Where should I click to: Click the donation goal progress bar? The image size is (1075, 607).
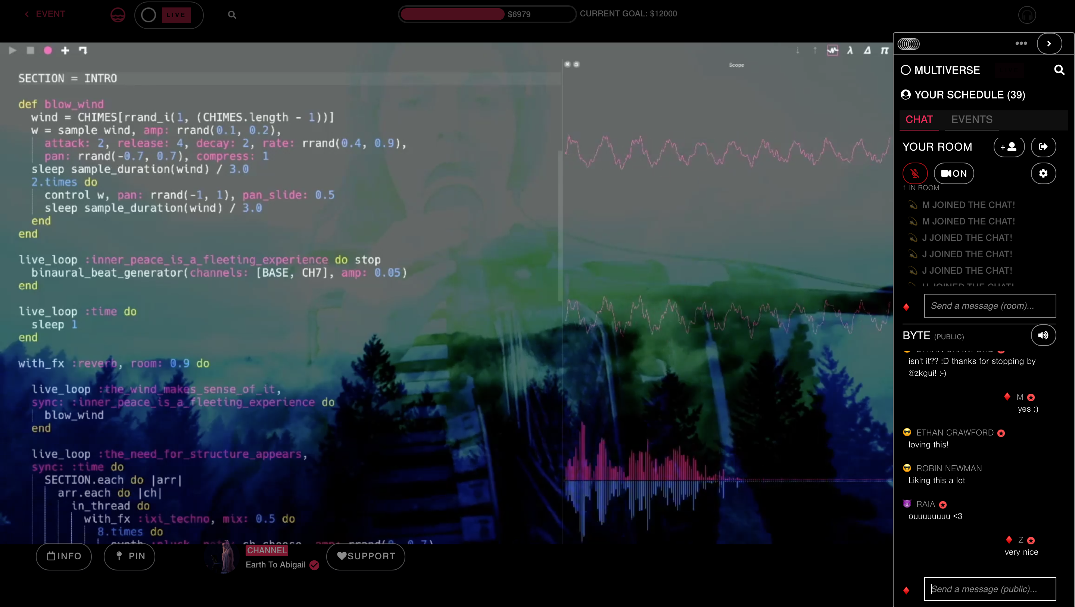tap(487, 14)
